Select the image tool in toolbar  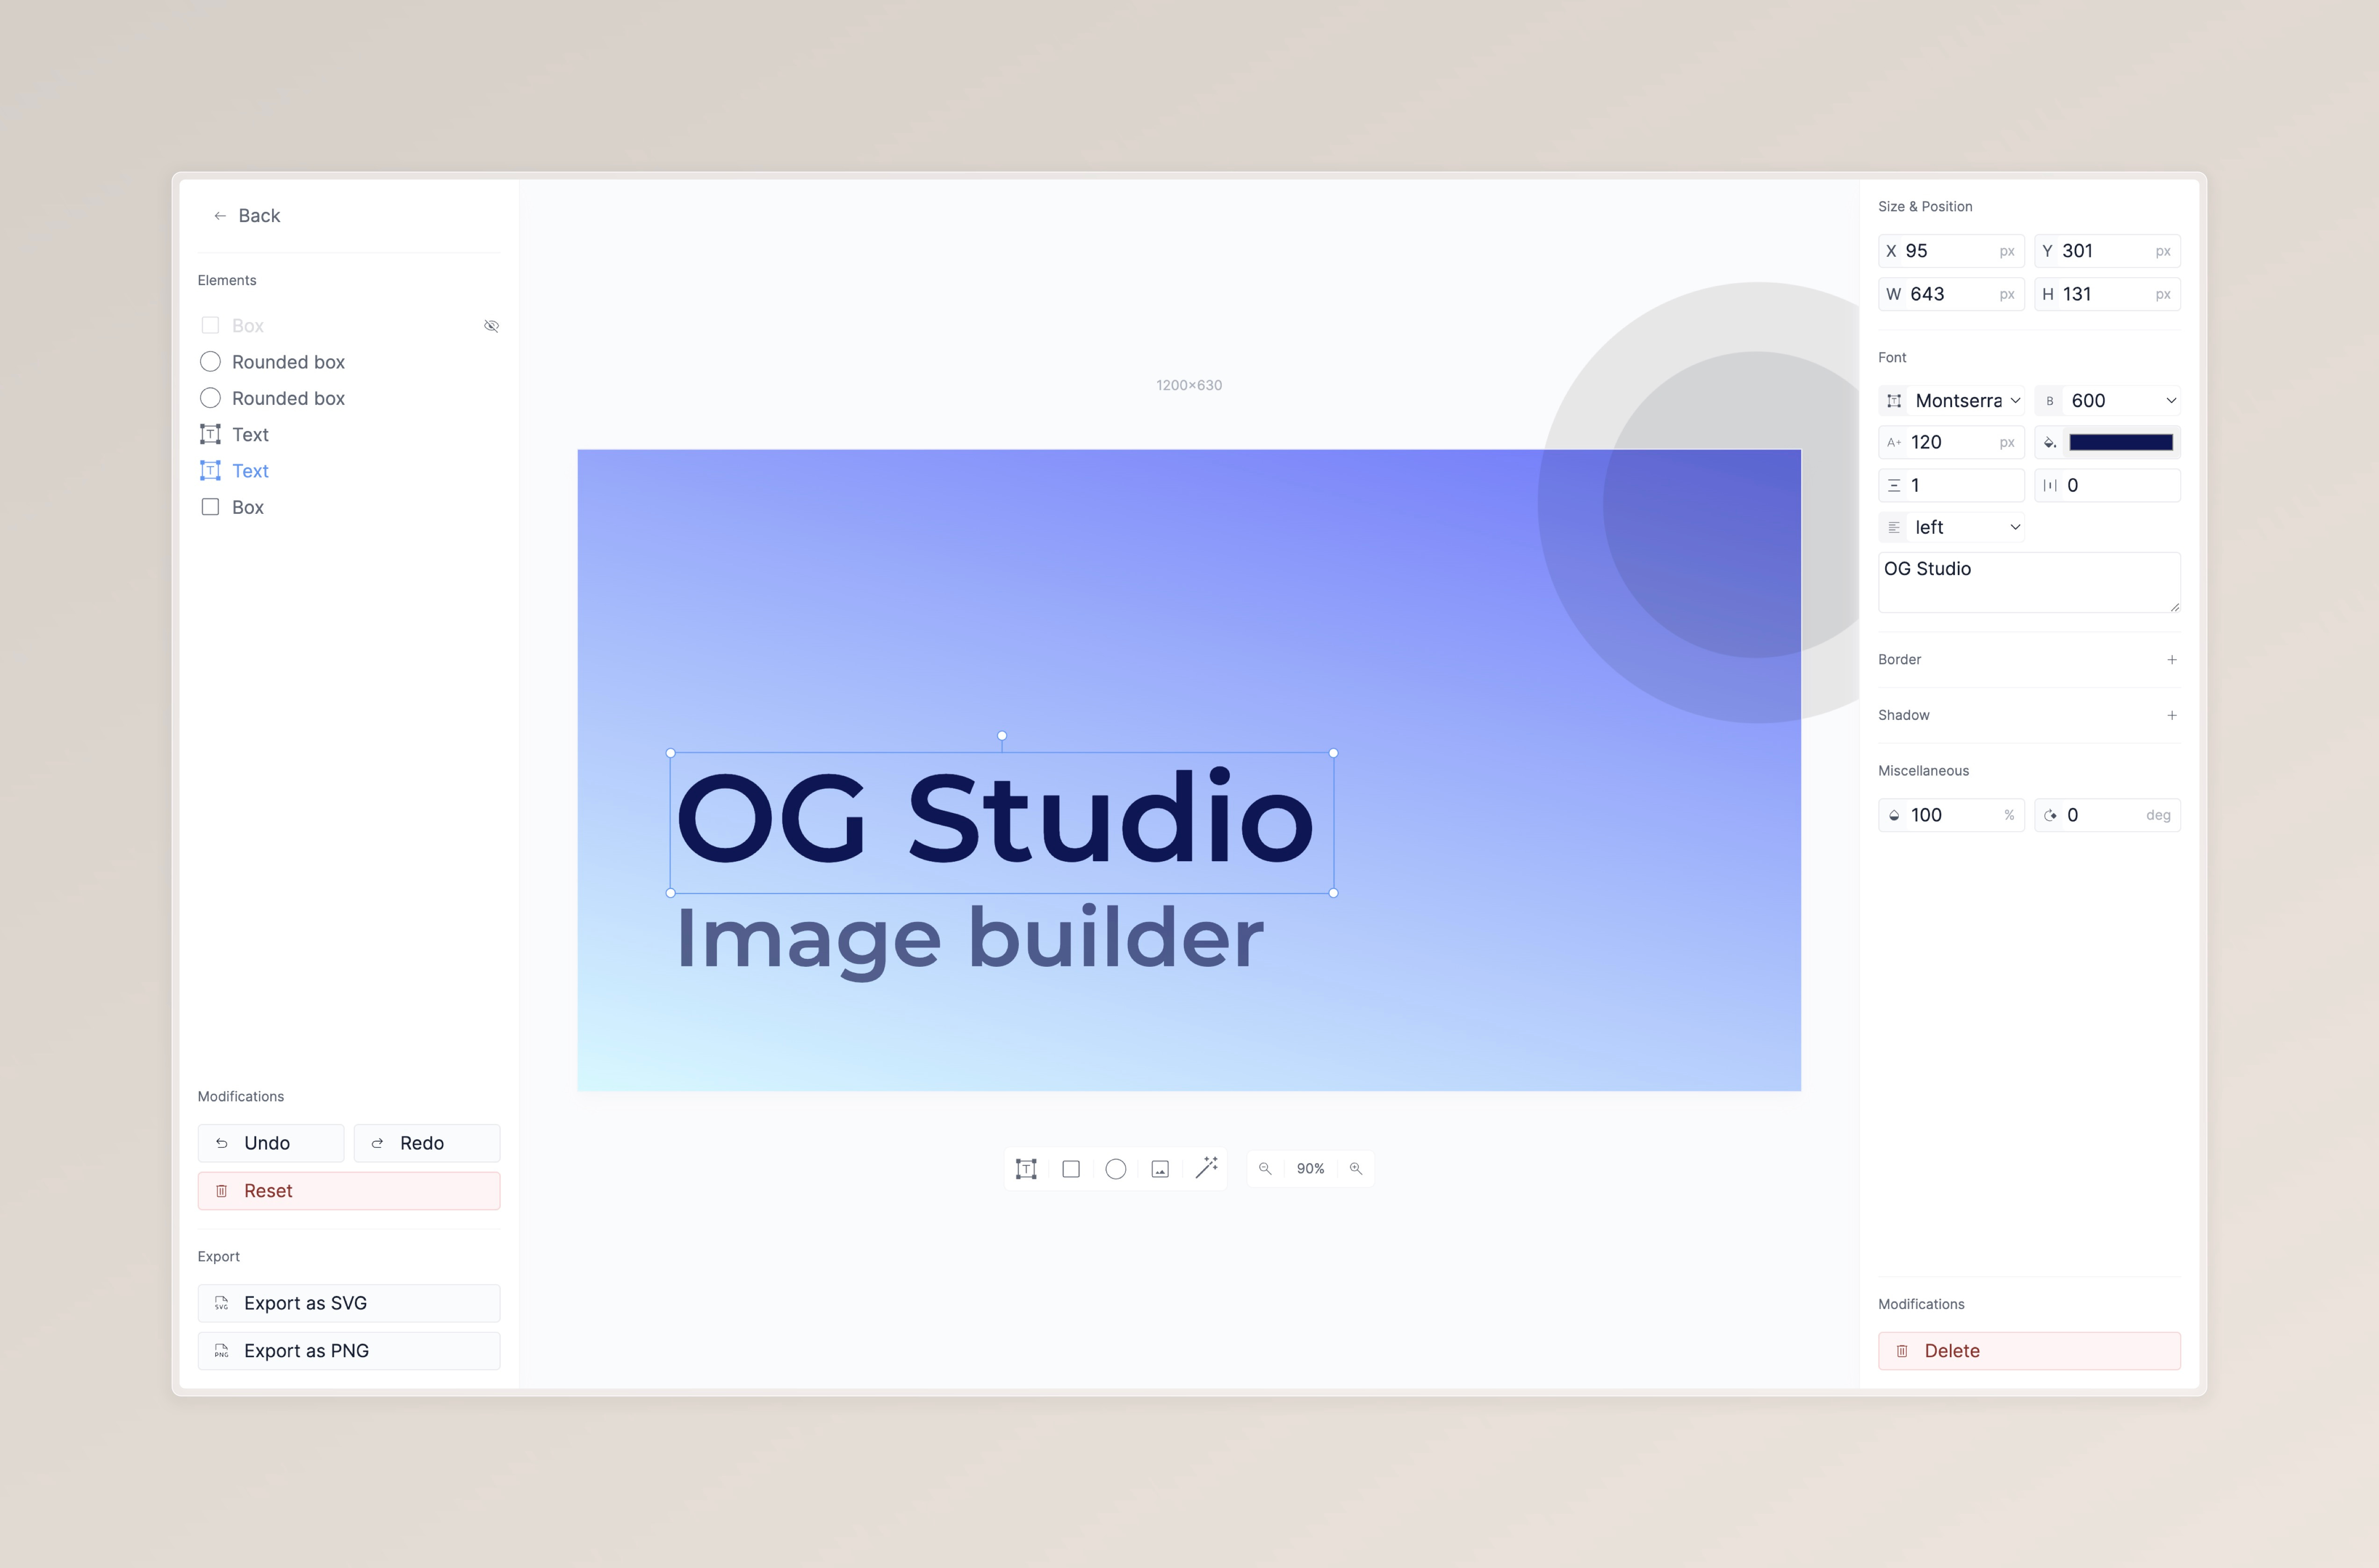point(1160,1169)
